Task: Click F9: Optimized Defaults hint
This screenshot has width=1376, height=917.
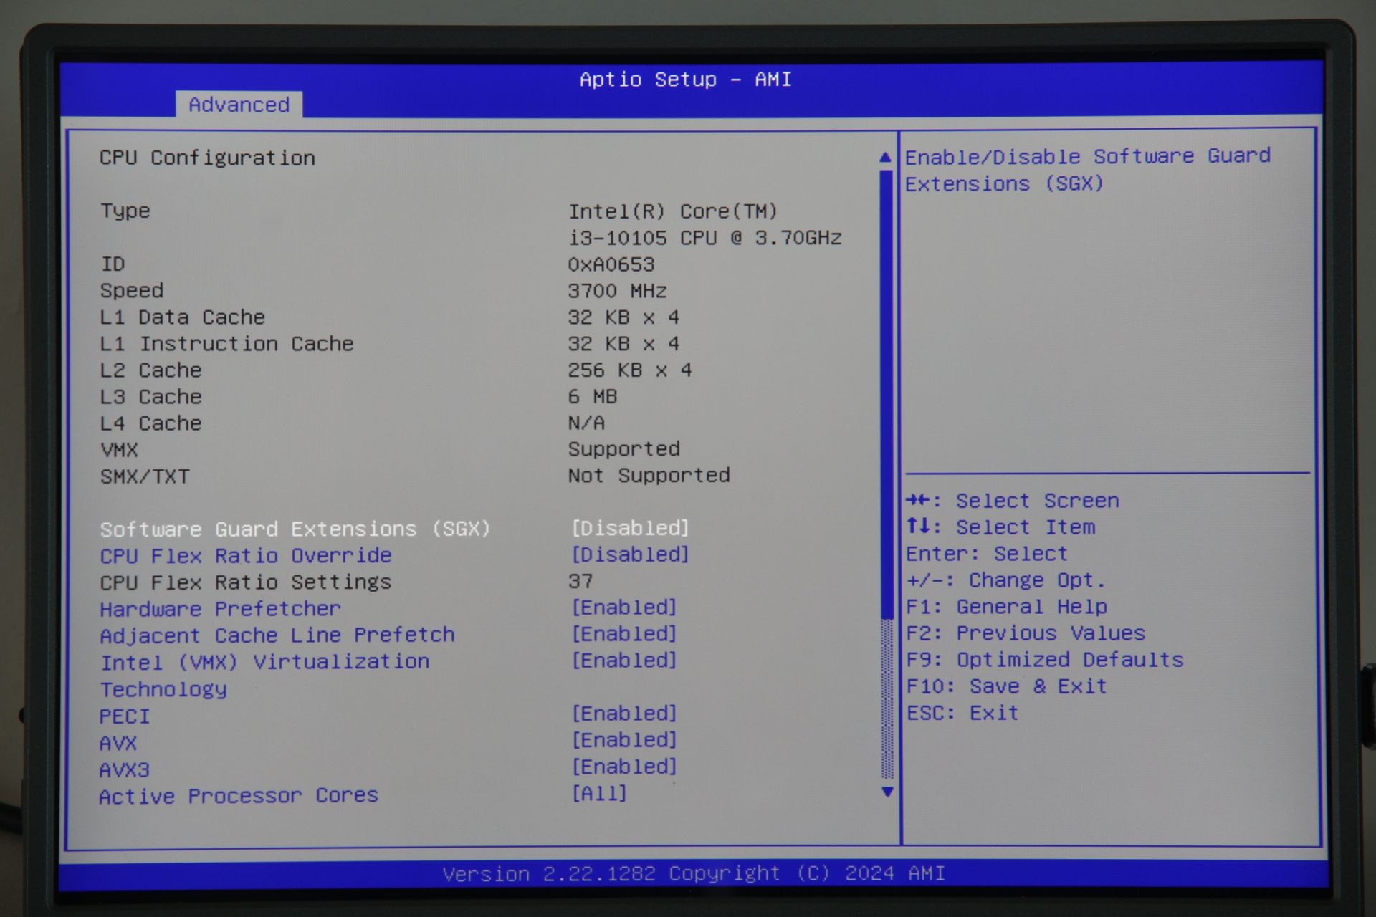Action: [1045, 660]
